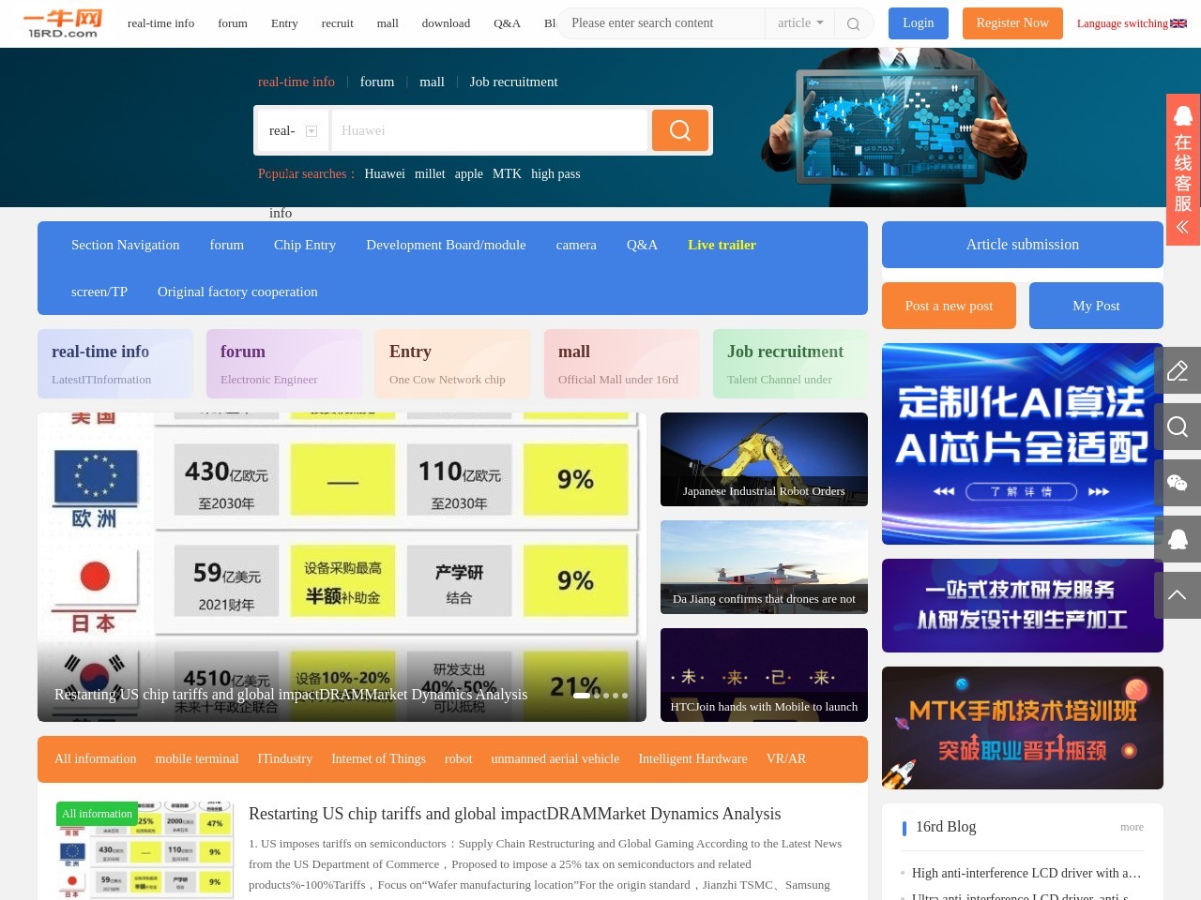Open Japanese Industrial Robot Orders thumbnail

[x=764, y=459]
